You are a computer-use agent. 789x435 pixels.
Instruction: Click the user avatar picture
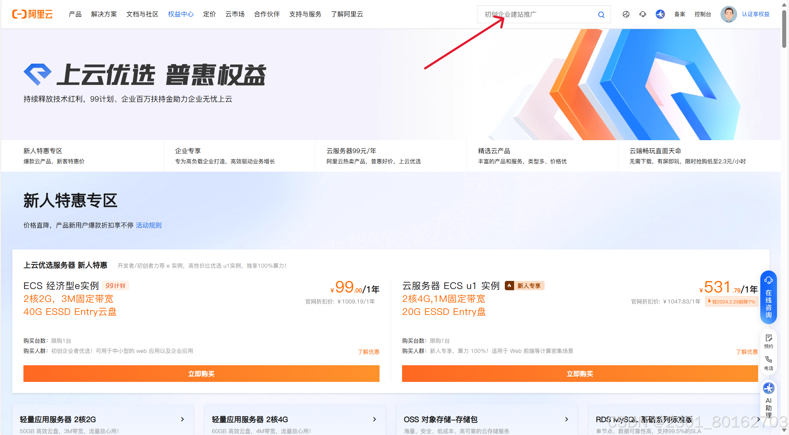pyautogui.click(x=728, y=14)
